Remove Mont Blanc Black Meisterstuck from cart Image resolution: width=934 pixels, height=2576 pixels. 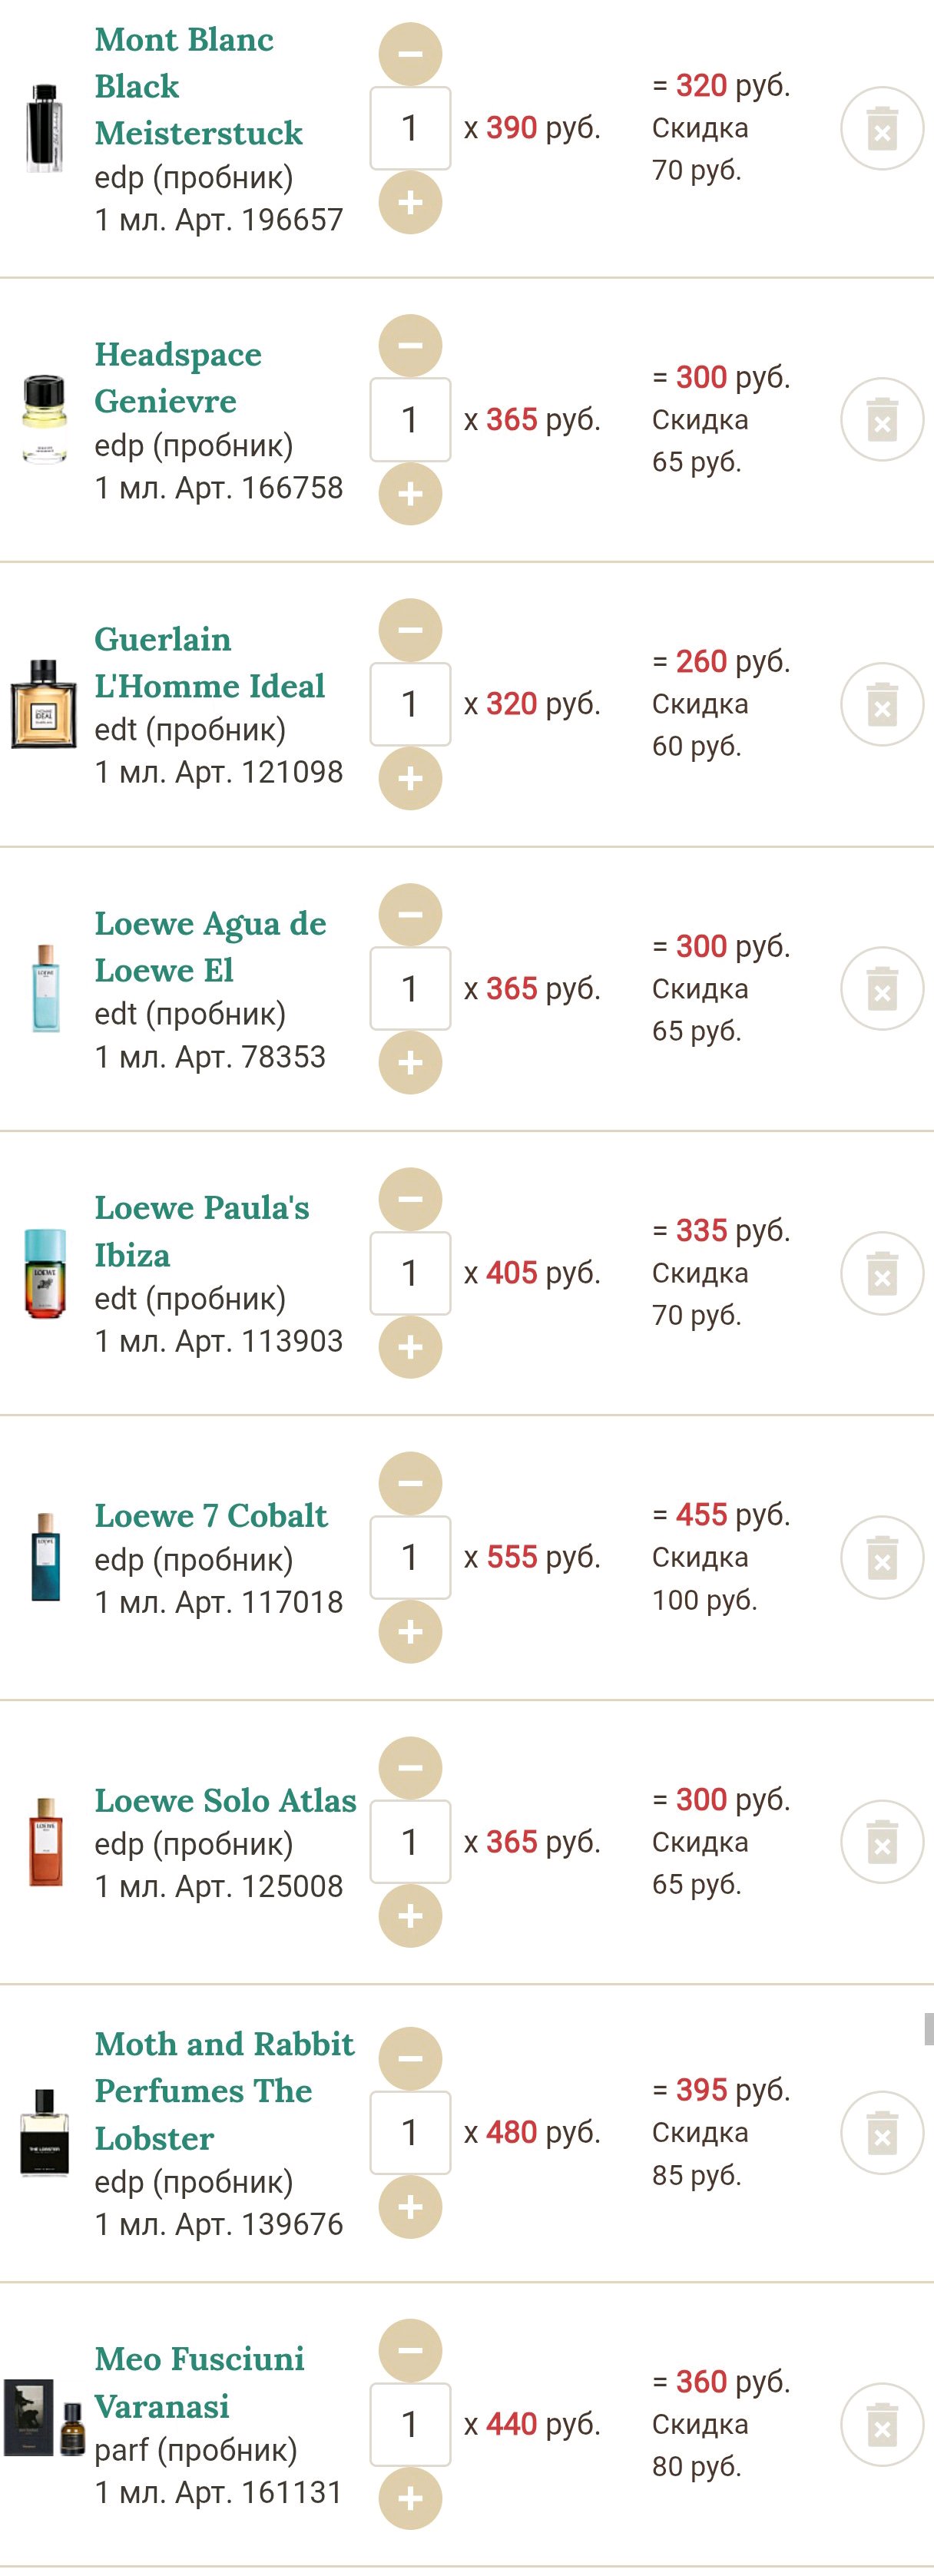[881, 129]
